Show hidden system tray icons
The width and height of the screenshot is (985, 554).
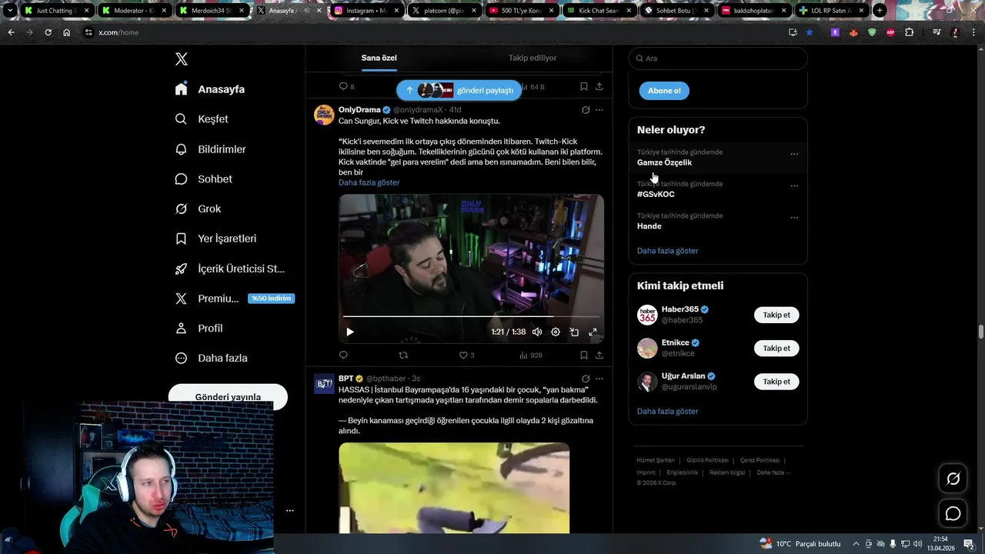[856, 543]
